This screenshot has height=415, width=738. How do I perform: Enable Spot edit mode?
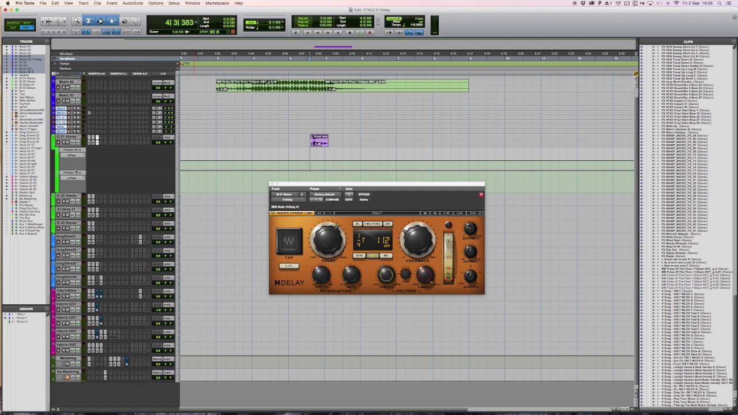point(27,22)
